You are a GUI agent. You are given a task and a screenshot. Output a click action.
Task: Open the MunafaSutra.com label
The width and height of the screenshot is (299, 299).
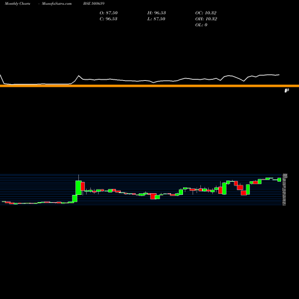point(57,4)
